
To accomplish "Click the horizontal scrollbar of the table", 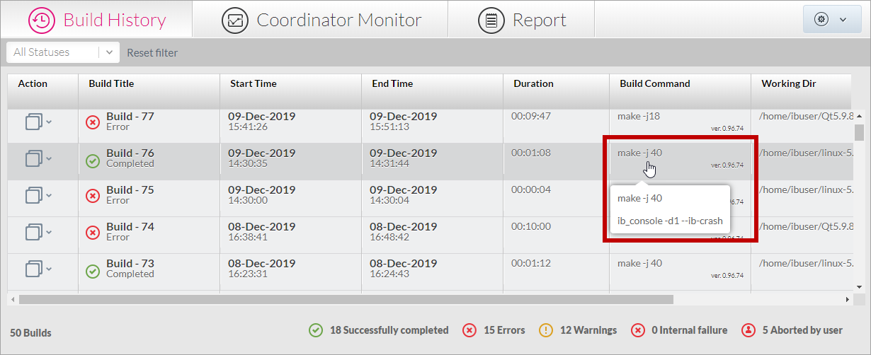I will pos(346,299).
